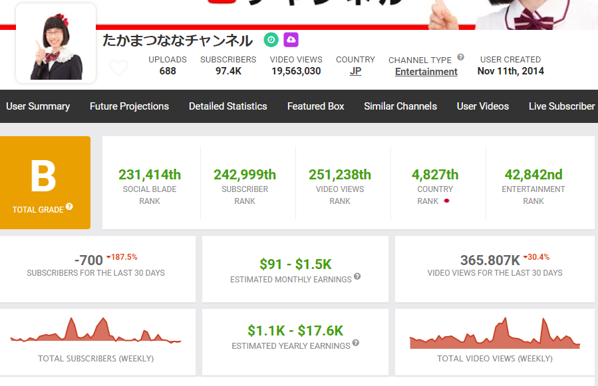Screen dimensions: 598x386
Task: Click the $1.1K - $17.6K yearly earnings
Action: tap(295, 331)
